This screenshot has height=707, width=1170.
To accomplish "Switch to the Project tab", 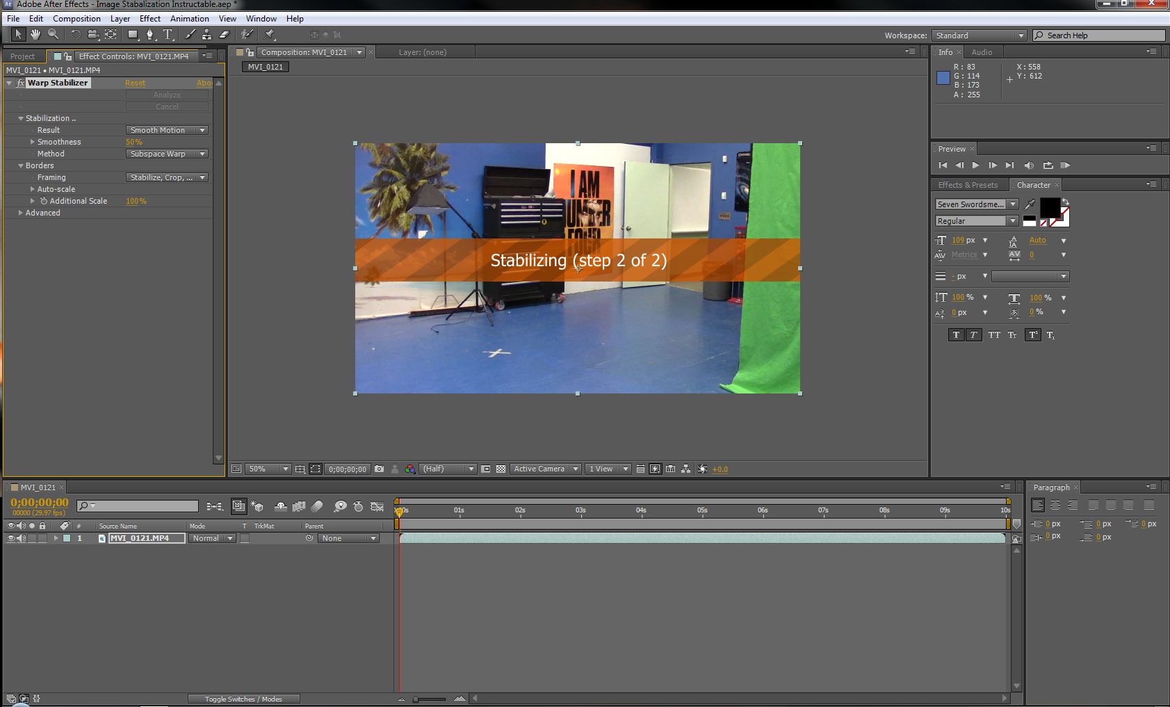I will click(x=22, y=56).
